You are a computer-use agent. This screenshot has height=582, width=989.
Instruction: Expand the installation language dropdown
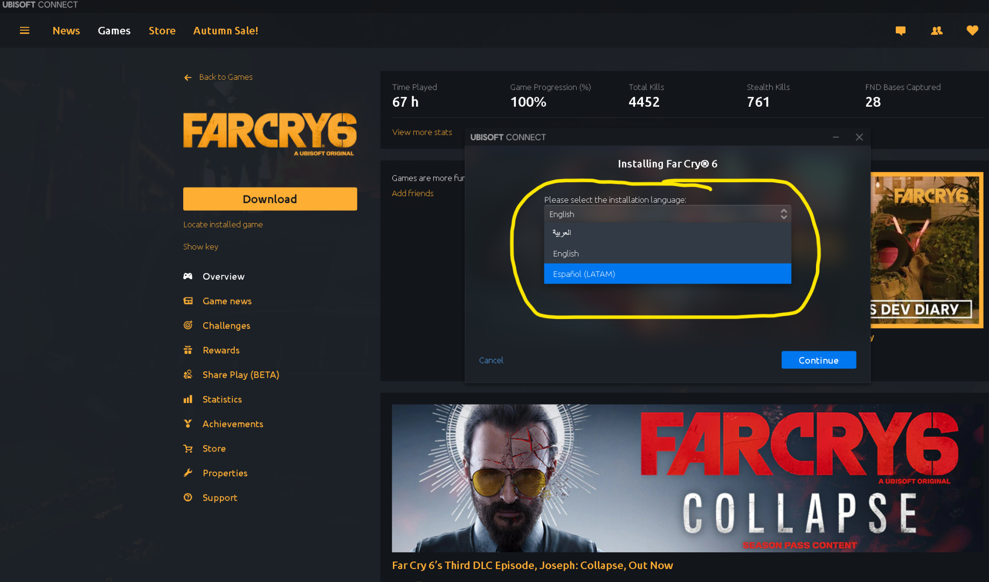click(x=667, y=214)
